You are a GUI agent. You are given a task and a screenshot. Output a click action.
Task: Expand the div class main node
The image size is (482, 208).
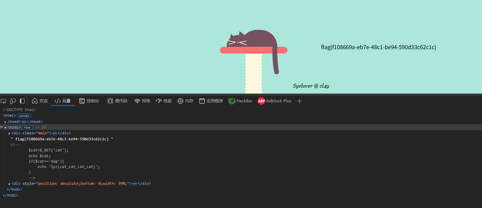click(9, 133)
